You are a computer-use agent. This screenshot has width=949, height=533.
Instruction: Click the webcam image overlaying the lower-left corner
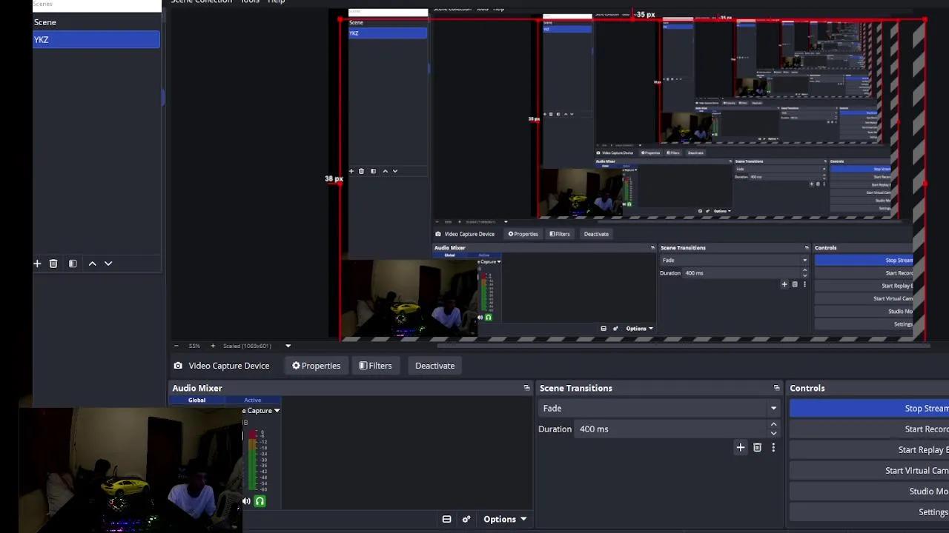pos(131,470)
